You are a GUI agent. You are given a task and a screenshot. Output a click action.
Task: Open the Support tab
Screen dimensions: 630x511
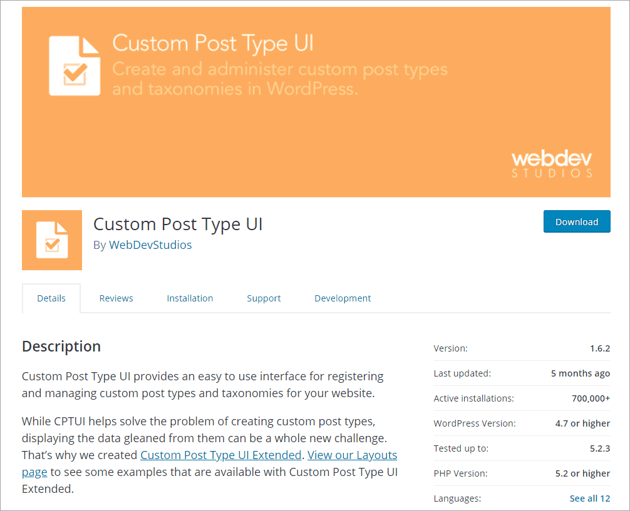tap(263, 298)
